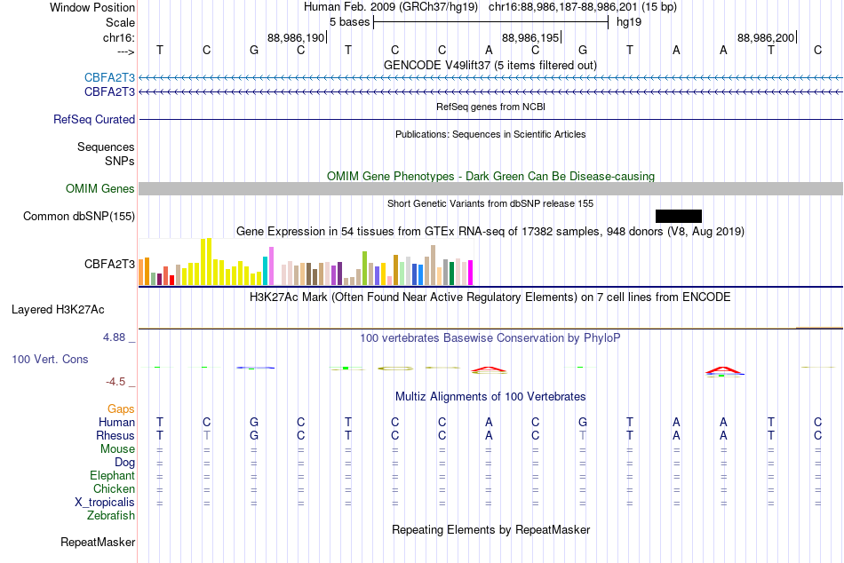Click the Chicken species label

tap(114, 488)
